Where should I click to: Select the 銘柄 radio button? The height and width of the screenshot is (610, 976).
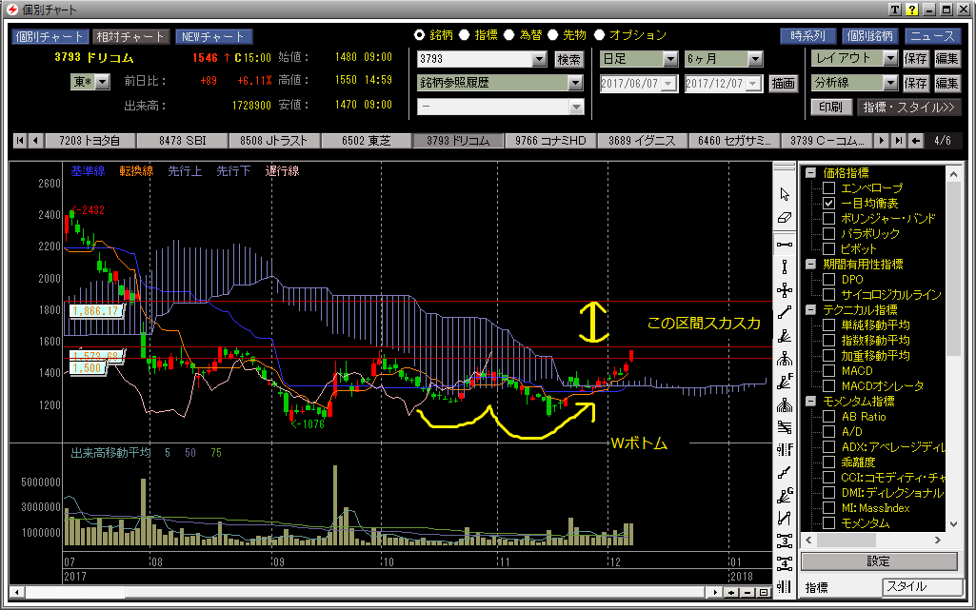click(420, 35)
